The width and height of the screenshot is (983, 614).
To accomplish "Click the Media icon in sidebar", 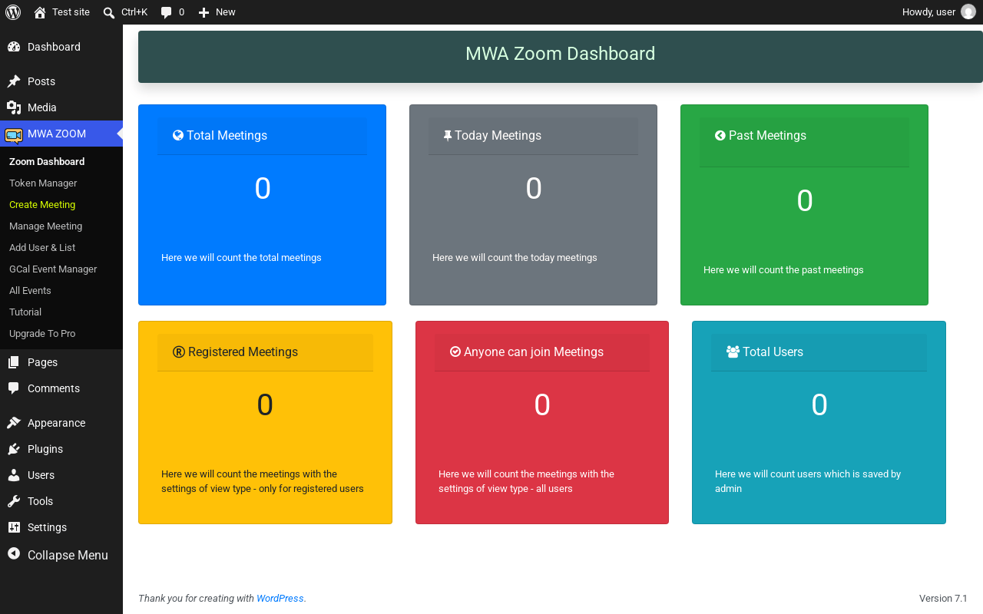I will (14, 107).
